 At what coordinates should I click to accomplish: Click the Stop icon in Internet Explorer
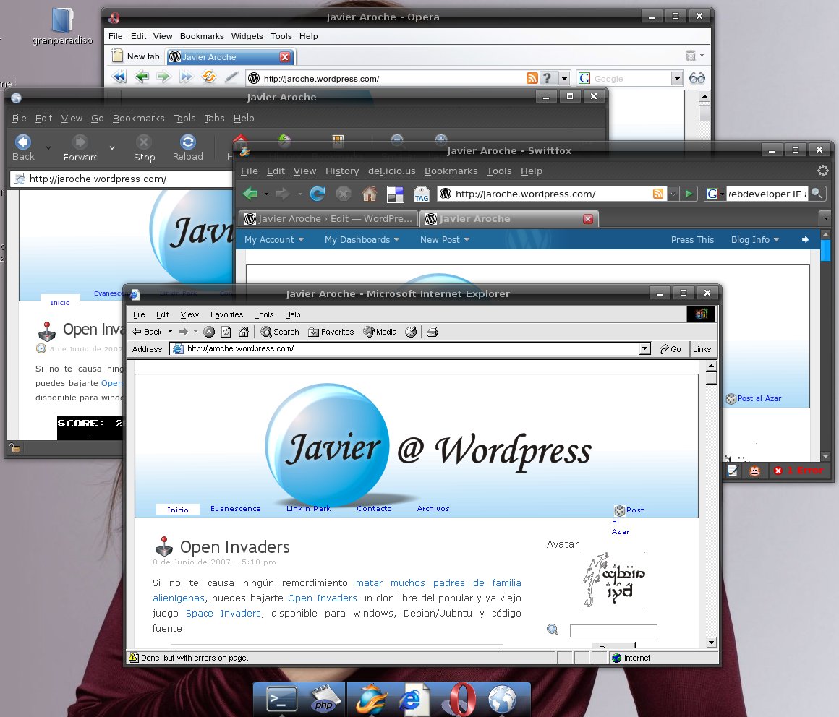tap(209, 332)
